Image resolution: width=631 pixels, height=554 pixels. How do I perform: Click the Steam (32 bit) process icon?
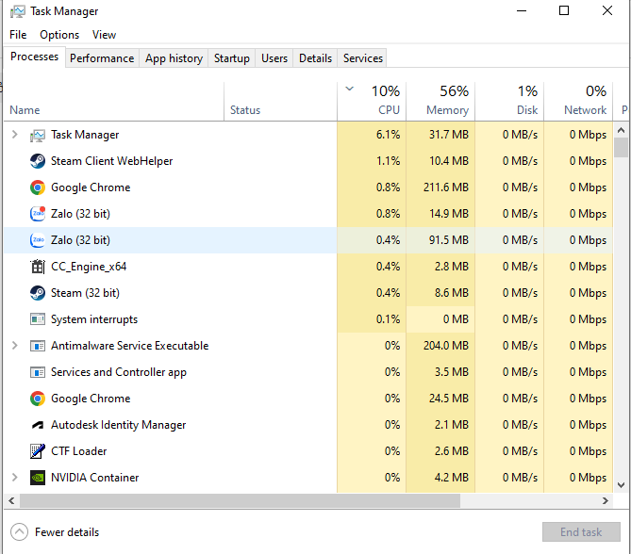tap(38, 293)
